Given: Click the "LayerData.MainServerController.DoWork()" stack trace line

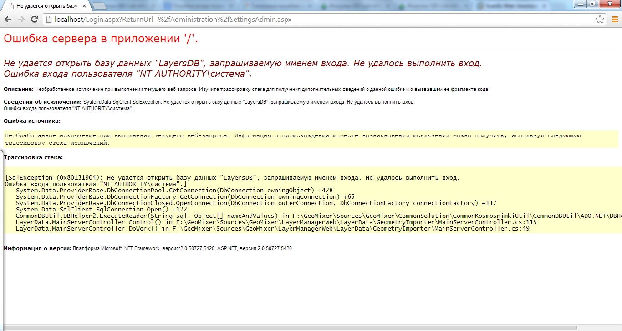Looking at the screenshot, I should click(273, 228).
